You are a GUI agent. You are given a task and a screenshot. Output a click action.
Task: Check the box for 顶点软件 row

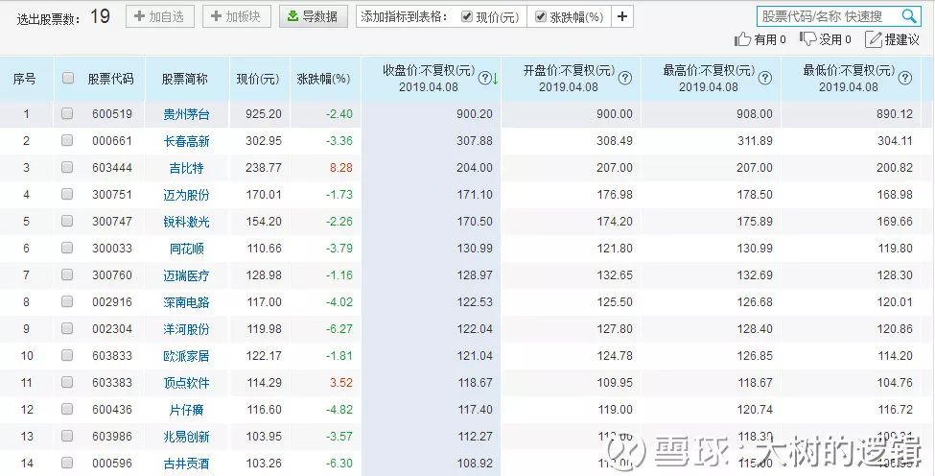[x=67, y=382]
